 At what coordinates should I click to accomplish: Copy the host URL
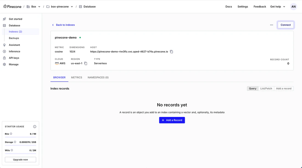tap(171, 52)
